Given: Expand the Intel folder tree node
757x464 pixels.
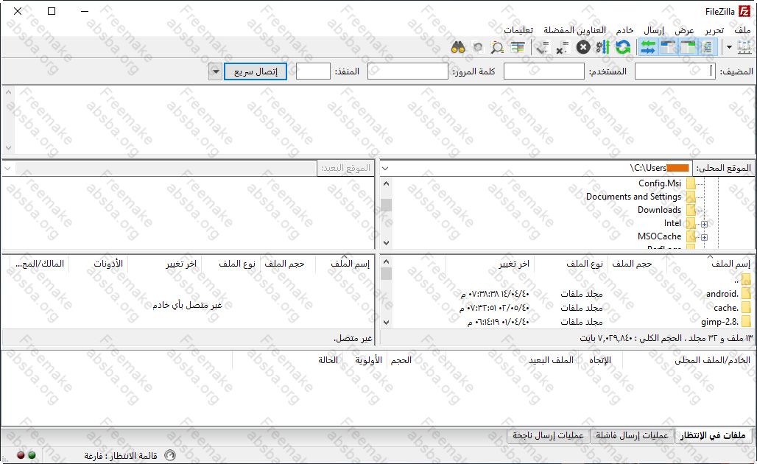Looking at the screenshot, I should (x=705, y=224).
